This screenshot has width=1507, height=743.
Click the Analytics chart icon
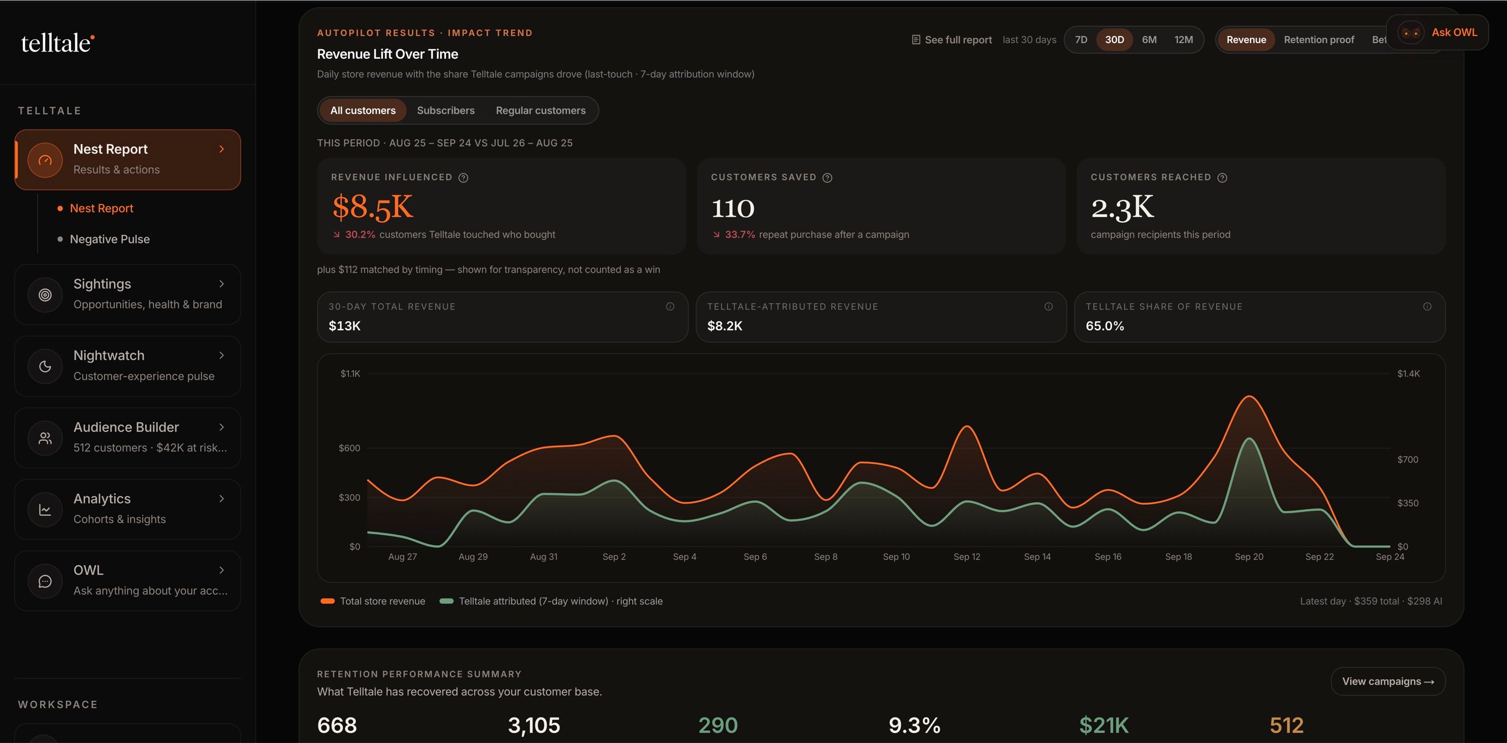[45, 510]
